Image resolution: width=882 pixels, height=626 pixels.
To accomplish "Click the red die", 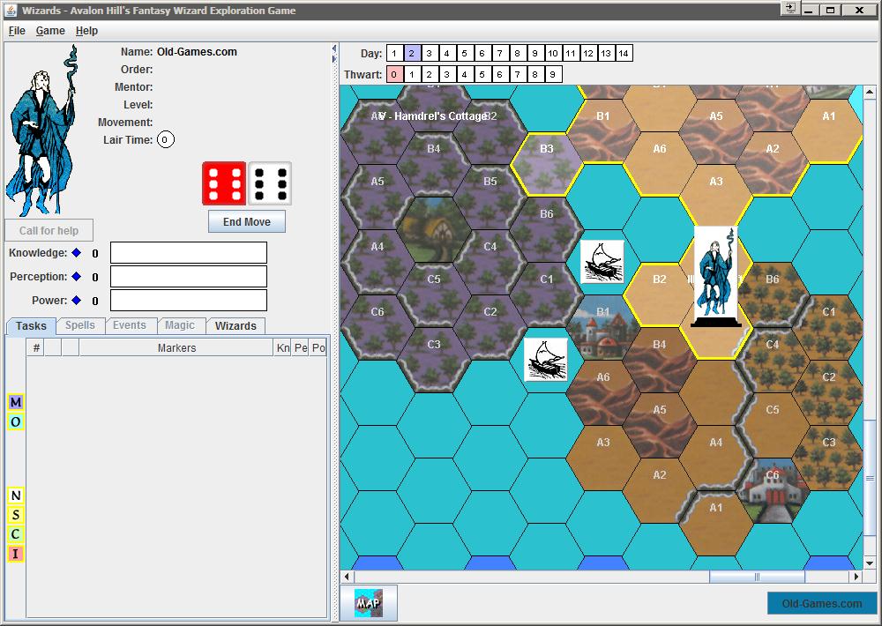I will [x=224, y=183].
